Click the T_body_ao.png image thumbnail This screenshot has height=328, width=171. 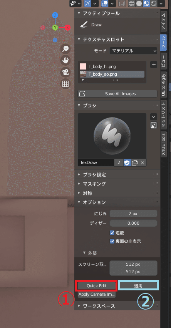(83, 74)
